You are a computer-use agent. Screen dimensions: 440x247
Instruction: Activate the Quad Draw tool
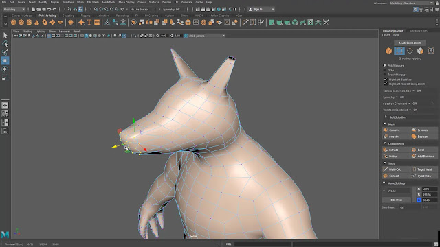[x=424, y=176]
